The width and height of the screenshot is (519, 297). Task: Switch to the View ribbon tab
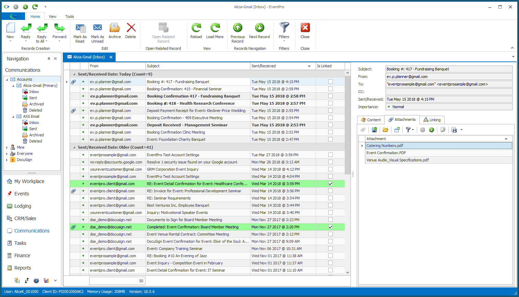(52, 16)
